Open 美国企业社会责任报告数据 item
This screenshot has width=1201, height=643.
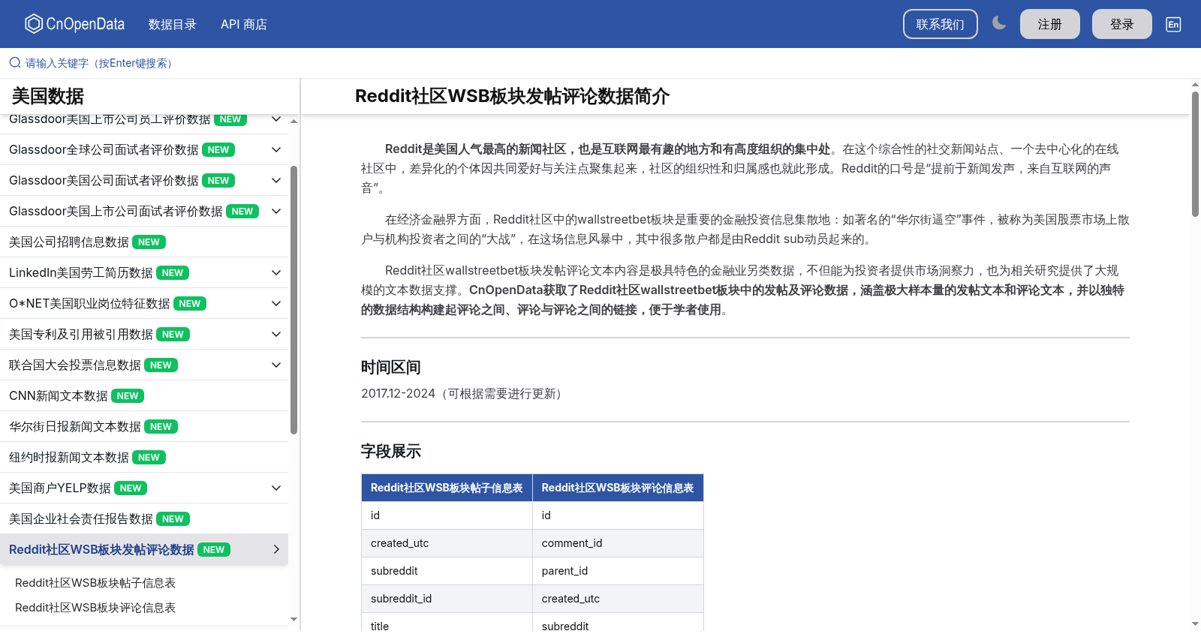(x=144, y=518)
